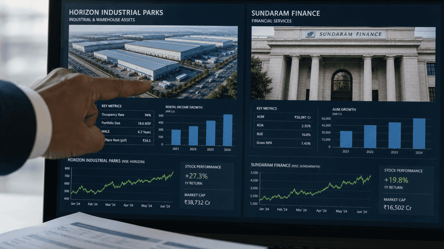Click the Portfolio Size '18.6 MSF' value

pyautogui.click(x=144, y=124)
